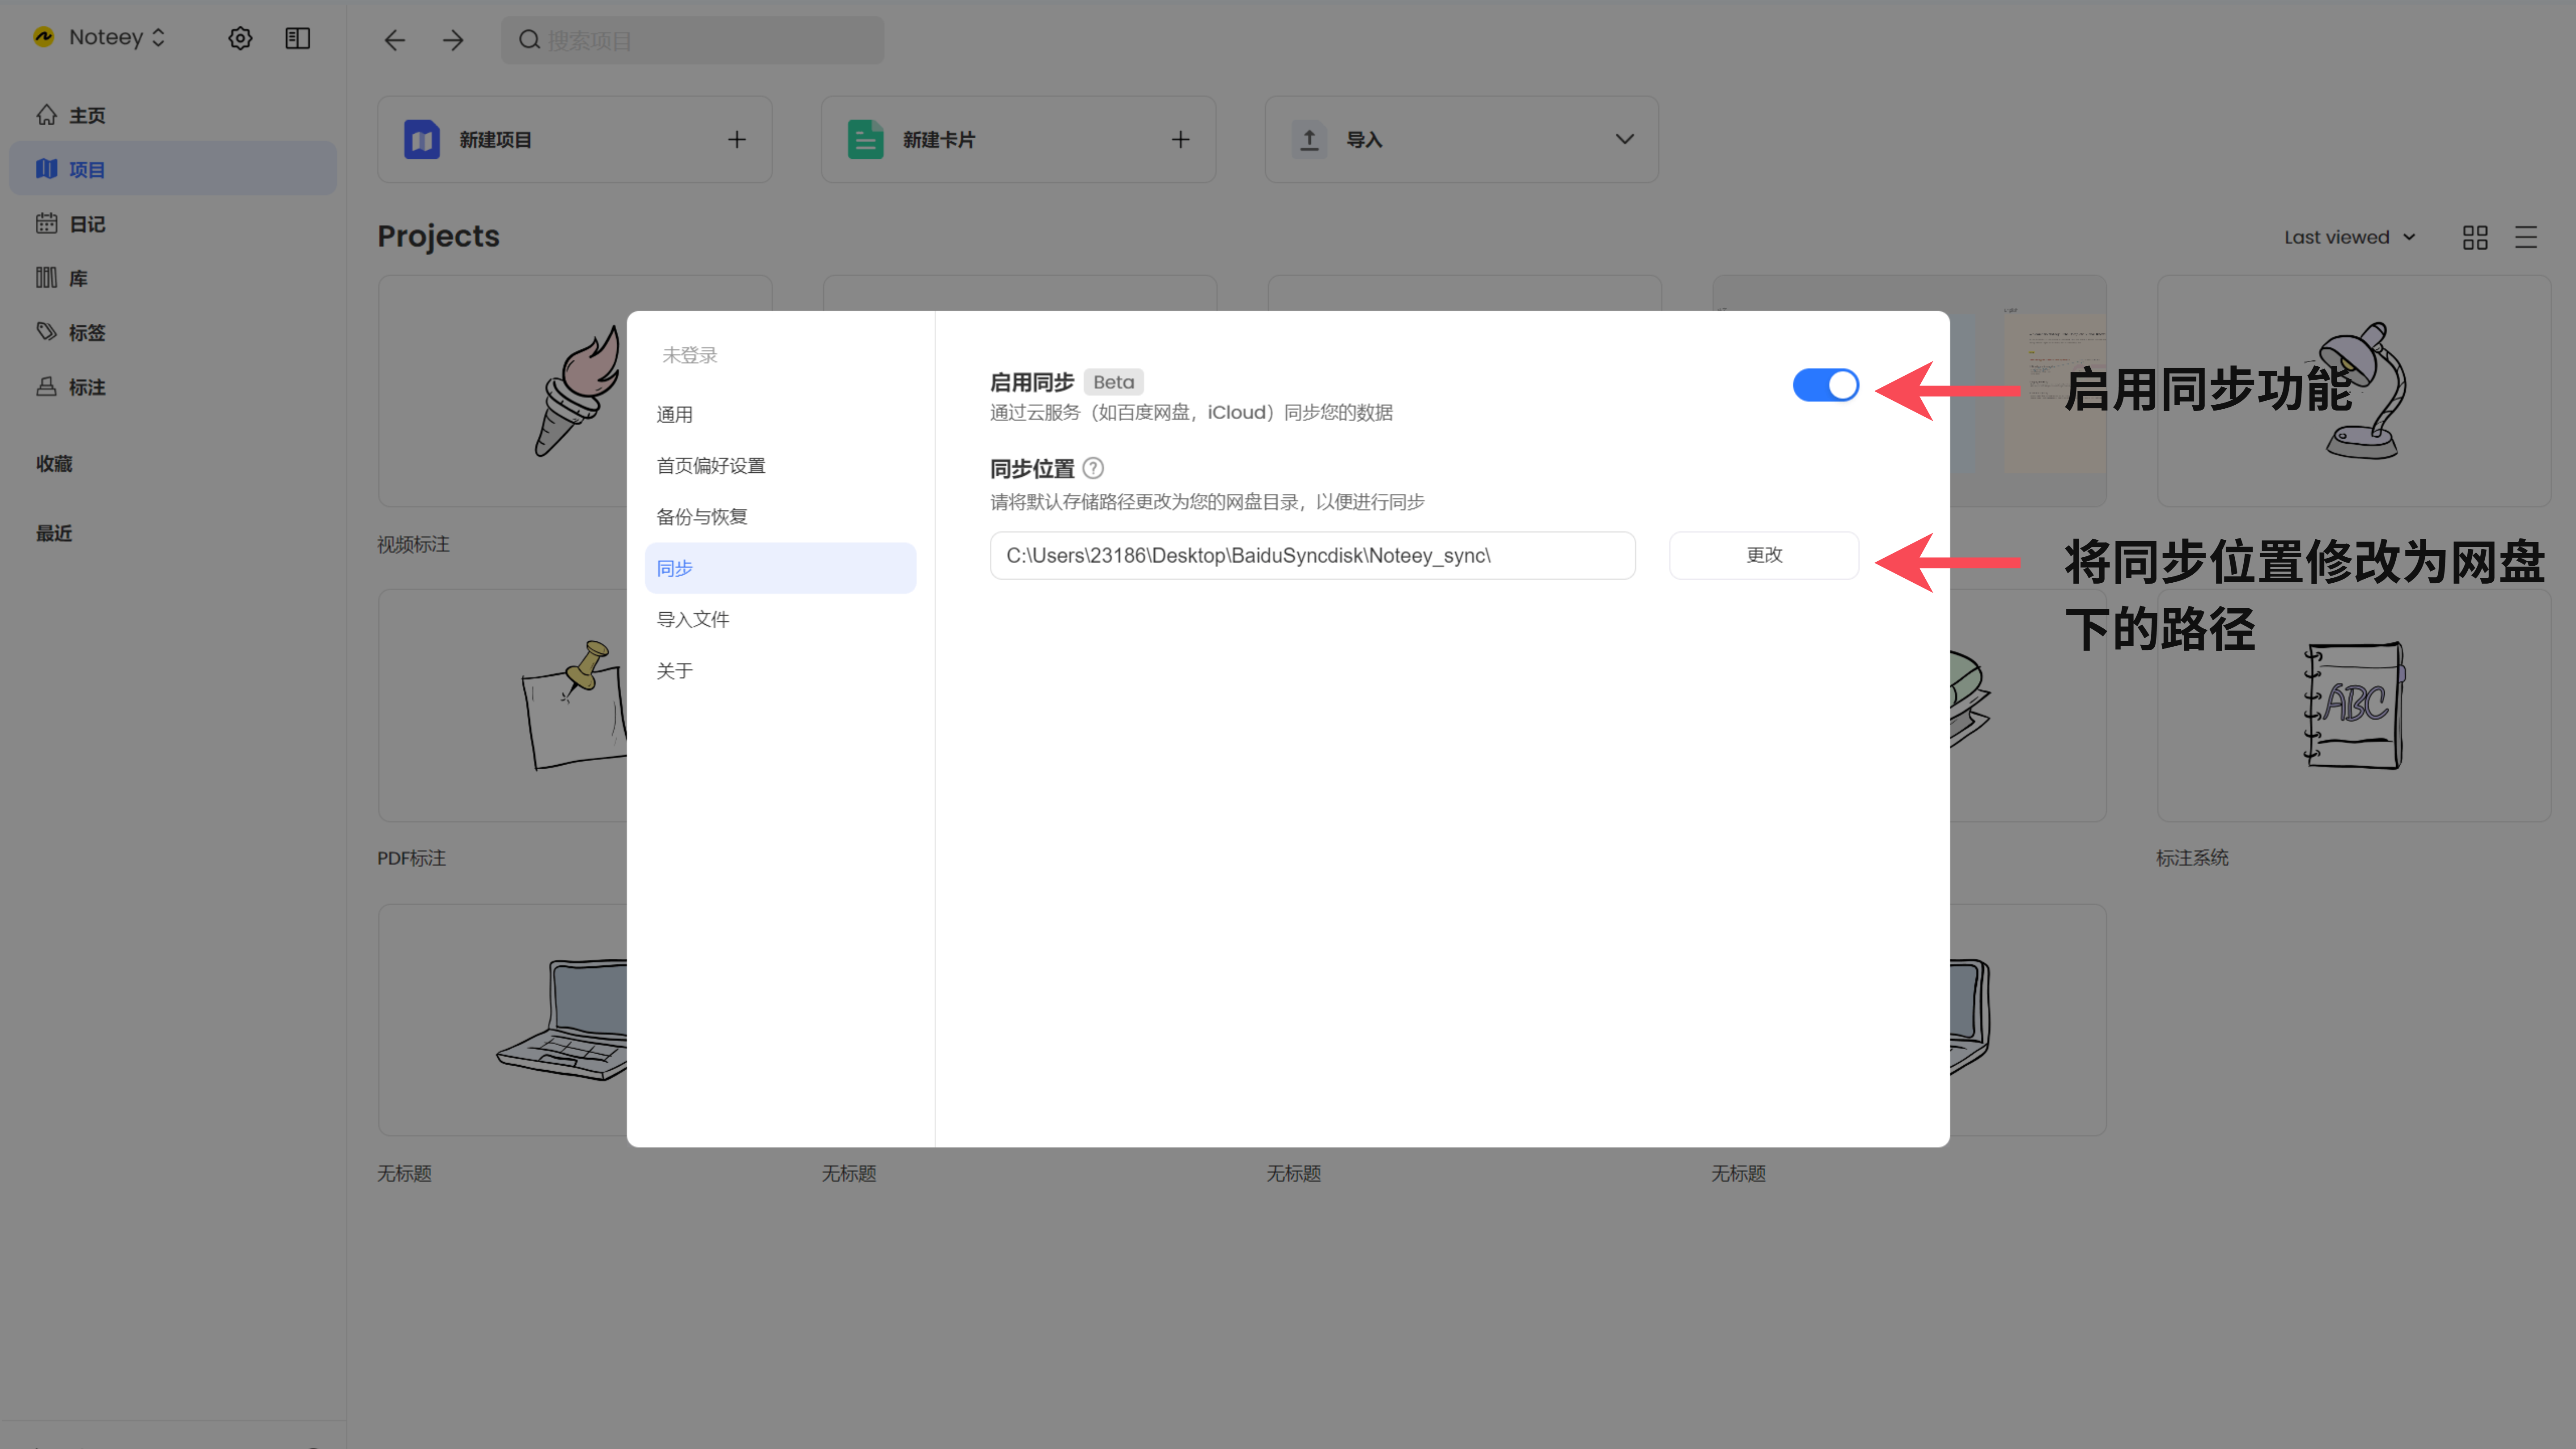Click the Beta badge label
Image resolution: width=2576 pixels, height=1449 pixels.
(1113, 382)
